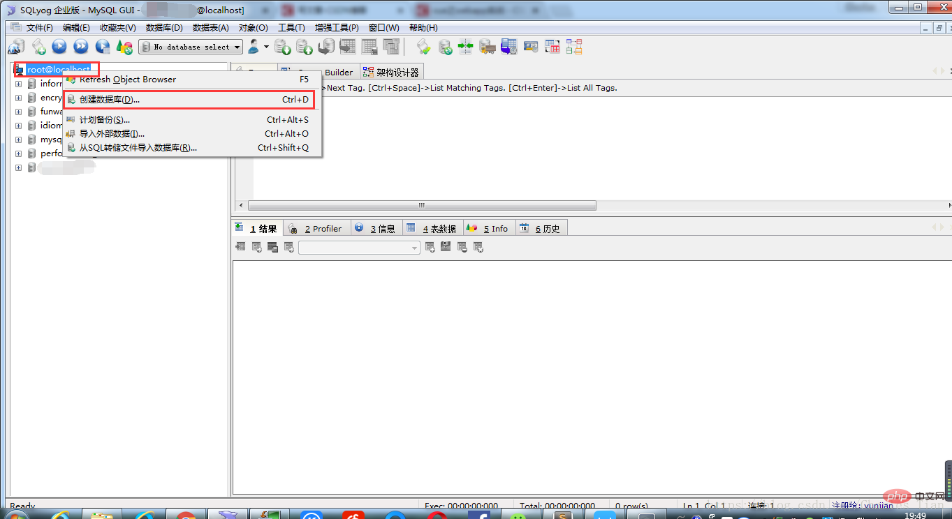Select 导入外部数据(I)... menu entry

click(192, 134)
